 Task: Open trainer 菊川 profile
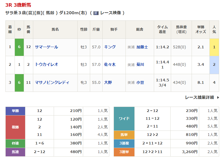[140, 64]
